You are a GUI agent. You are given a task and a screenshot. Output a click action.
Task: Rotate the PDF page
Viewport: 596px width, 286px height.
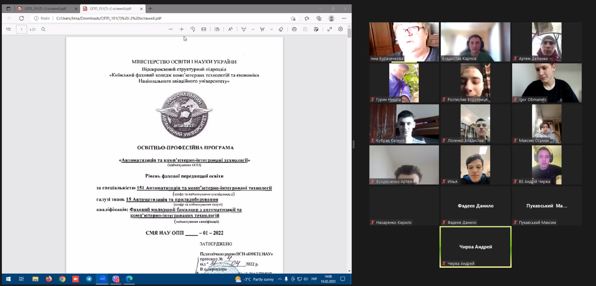193,29
